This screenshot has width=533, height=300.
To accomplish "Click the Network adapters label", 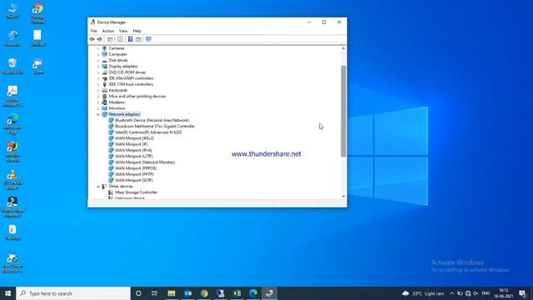I will [124, 114].
